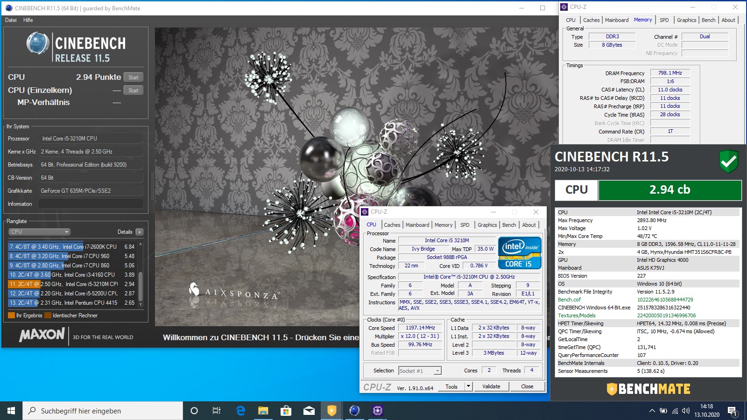Open Microsoft Store from the taskbar
Viewport: 747px width, 420px height.
pyautogui.click(x=286, y=411)
